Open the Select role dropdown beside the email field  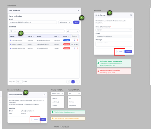(x=65, y=22)
